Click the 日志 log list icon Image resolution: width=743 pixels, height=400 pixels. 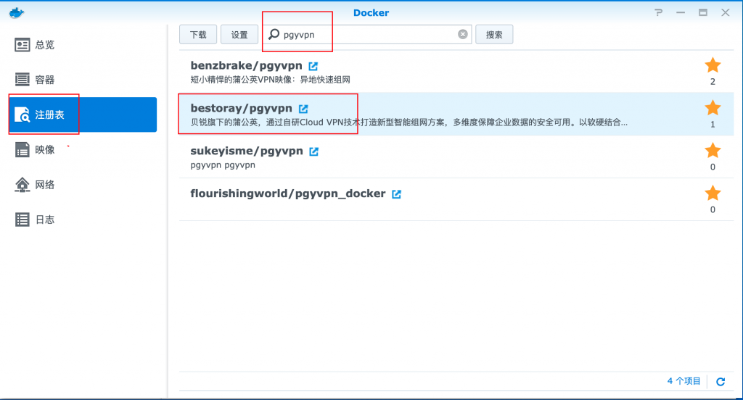point(22,220)
